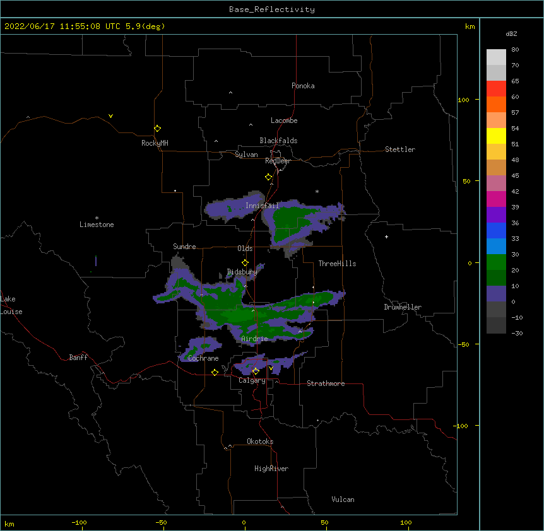Click the Limestone label
Screen dimensions: 544x531
pos(97,225)
